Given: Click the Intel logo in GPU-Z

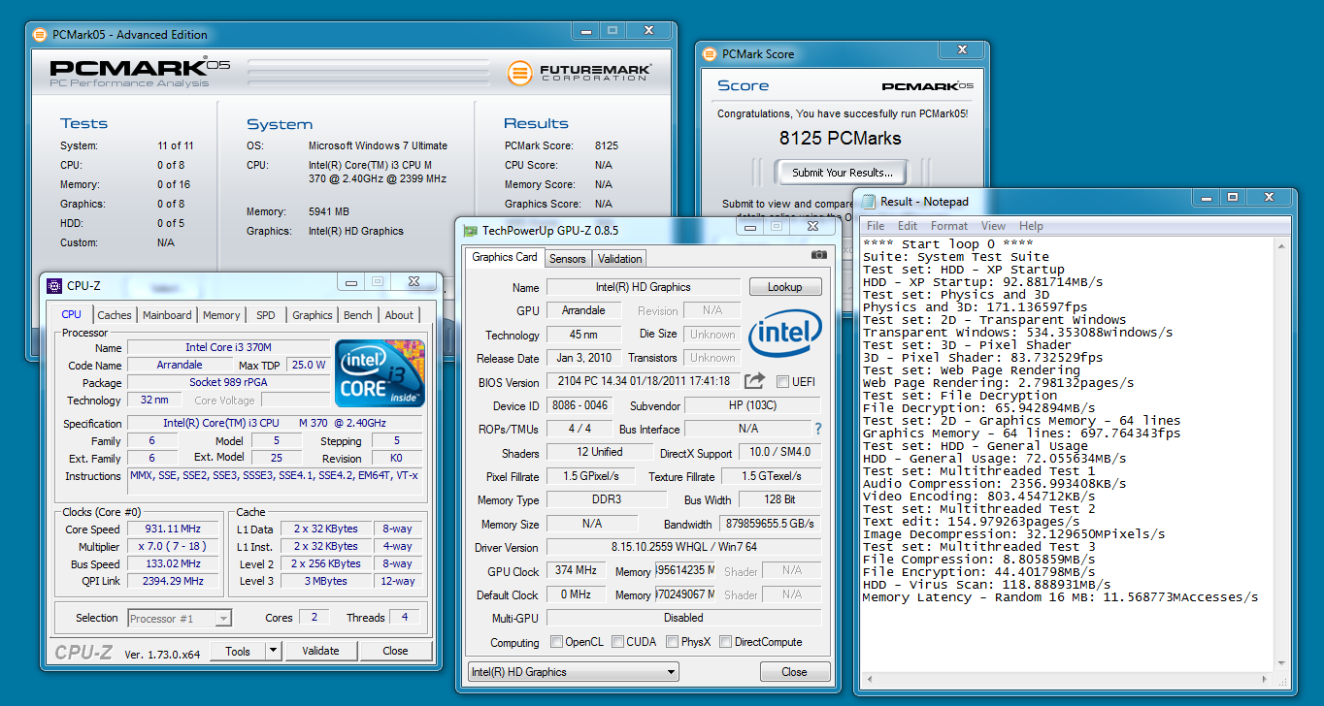Looking at the screenshot, I should (784, 334).
